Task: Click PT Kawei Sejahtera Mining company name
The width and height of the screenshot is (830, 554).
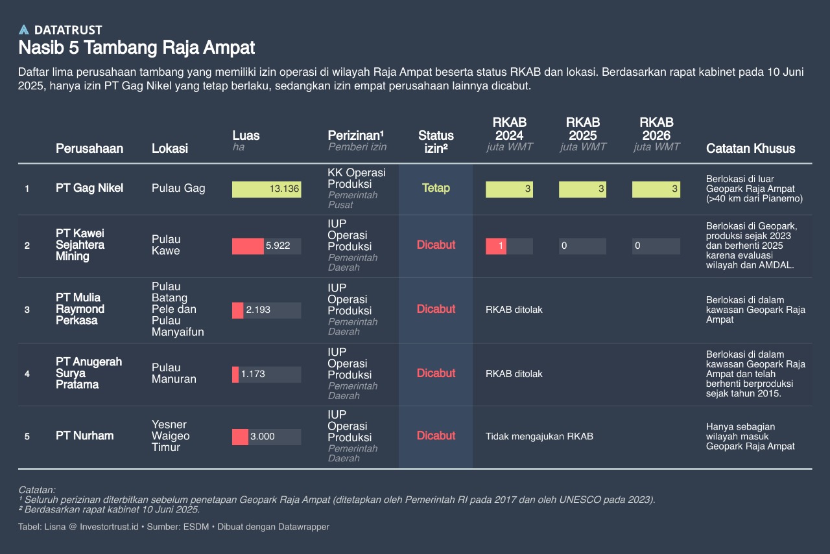Action: (x=80, y=245)
